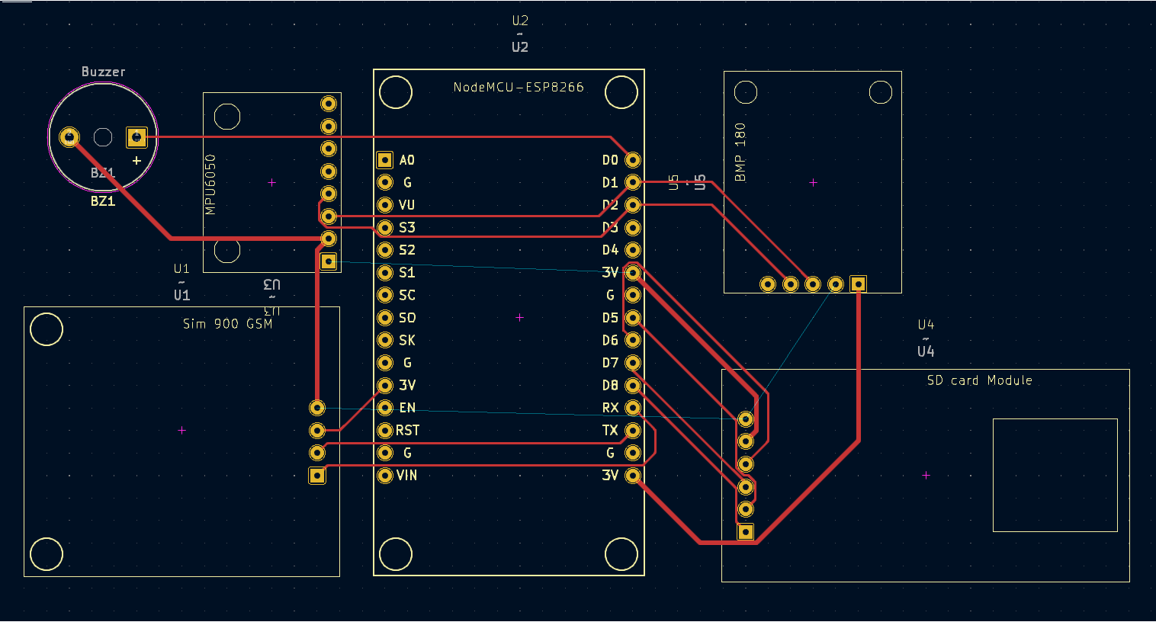
Task: Click the buzzer's square positive pad
Action: [136, 137]
